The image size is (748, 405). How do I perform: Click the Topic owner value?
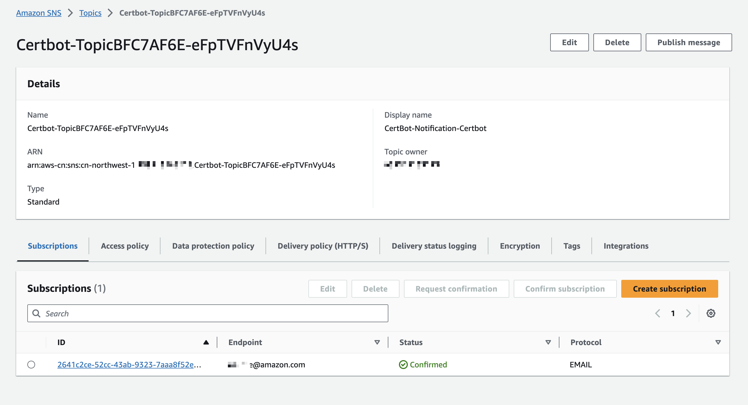(x=412, y=164)
